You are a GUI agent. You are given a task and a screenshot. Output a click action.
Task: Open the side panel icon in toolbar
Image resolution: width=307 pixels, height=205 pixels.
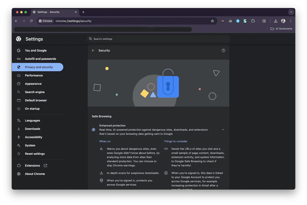(x=264, y=21)
